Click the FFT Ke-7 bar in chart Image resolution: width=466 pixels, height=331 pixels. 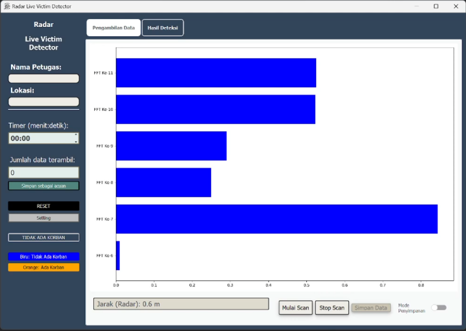(277, 219)
